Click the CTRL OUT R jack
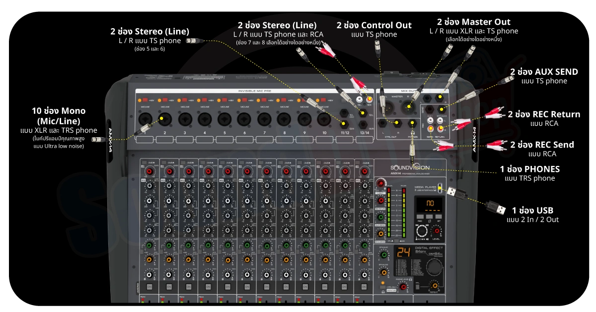Viewport: 596px width, 312px height. pos(397,122)
